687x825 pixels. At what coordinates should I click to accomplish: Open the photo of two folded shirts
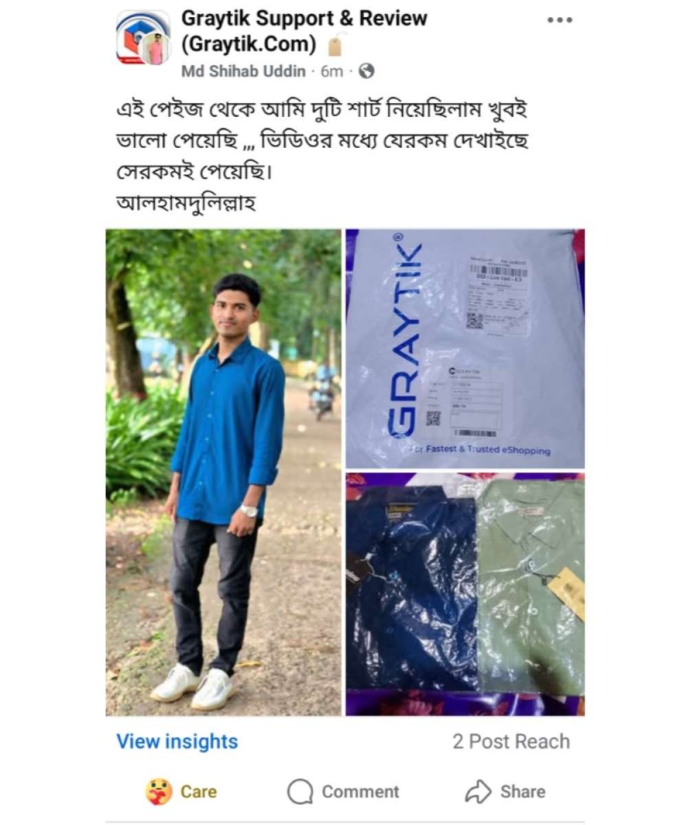coord(465,594)
